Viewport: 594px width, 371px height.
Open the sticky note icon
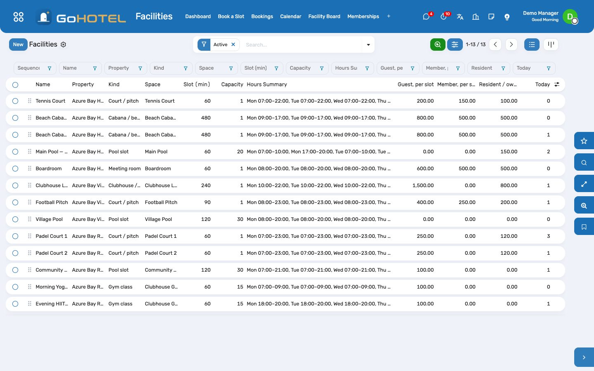pyautogui.click(x=491, y=16)
